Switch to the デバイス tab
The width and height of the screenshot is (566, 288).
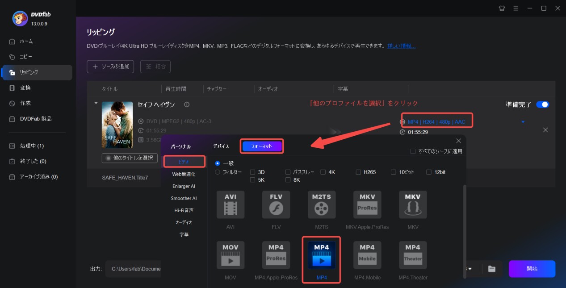tap(221, 146)
